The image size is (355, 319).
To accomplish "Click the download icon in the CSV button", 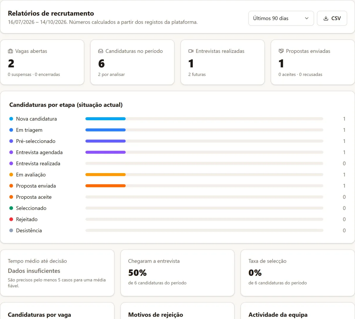I will (x=326, y=18).
